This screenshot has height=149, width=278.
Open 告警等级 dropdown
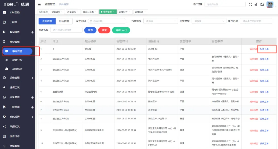click(x=160, y=21)
